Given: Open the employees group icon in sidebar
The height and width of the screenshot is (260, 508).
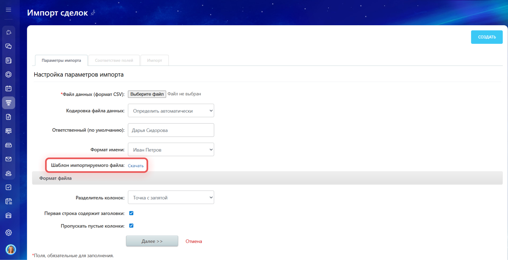Looking at the screenshot, I should point(9,173).
